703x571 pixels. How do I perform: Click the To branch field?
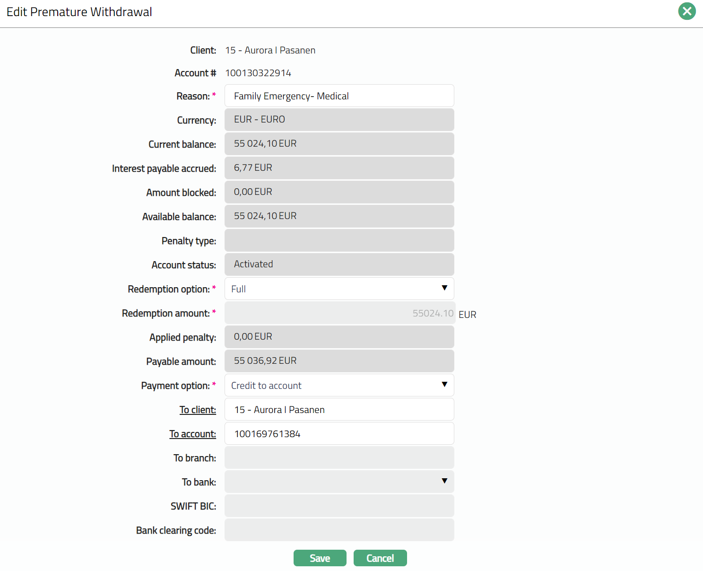pos(339,458)
